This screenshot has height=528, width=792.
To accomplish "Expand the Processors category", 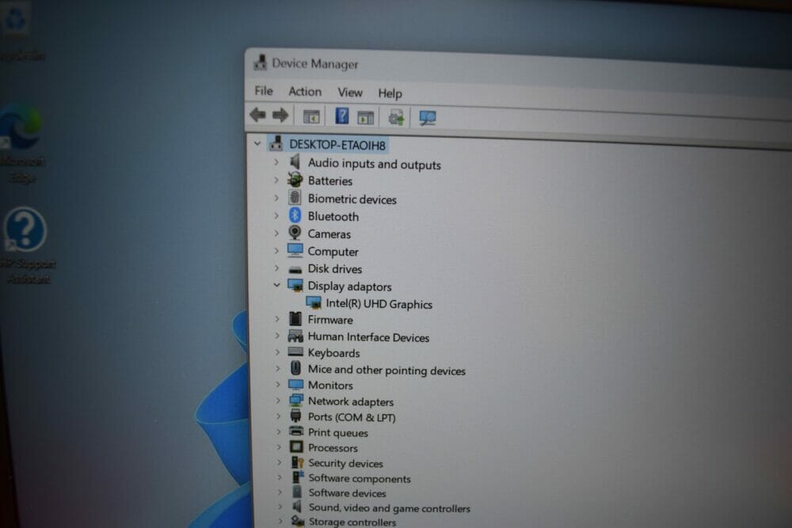I will tap(280, 446).
